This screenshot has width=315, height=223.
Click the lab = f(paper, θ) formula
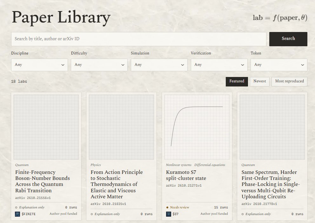(280, 18)
